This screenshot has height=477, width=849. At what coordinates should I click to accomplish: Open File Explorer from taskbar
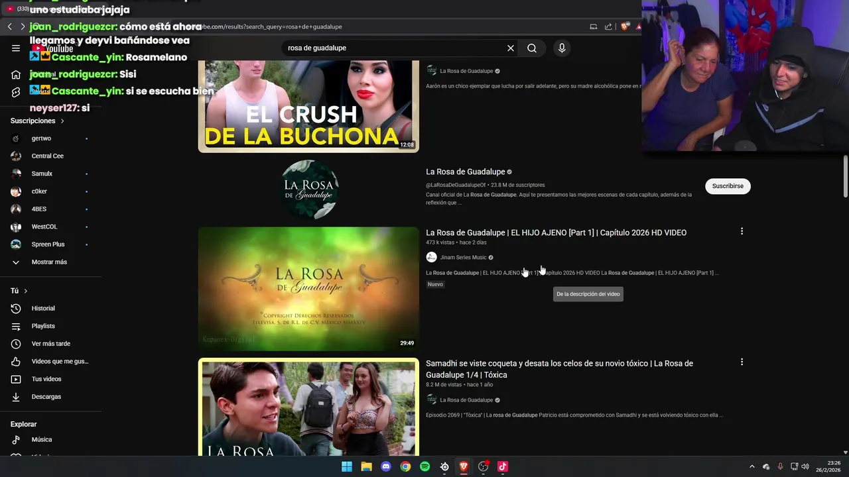(x=366, y=466)
